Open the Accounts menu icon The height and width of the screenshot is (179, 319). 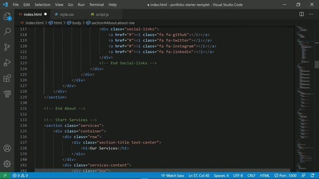pyautogui.click(x=7, y=148)
